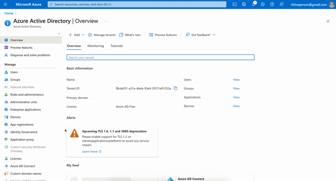
Task: Click Learn more in TLS alert
Action: (x=92, y=152)
